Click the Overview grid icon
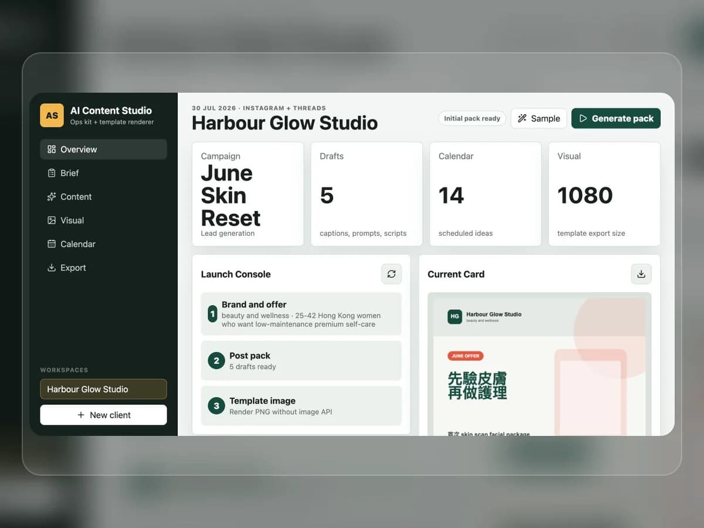The image size is (704, 528). pyautogui.click(x=52, y=149)
